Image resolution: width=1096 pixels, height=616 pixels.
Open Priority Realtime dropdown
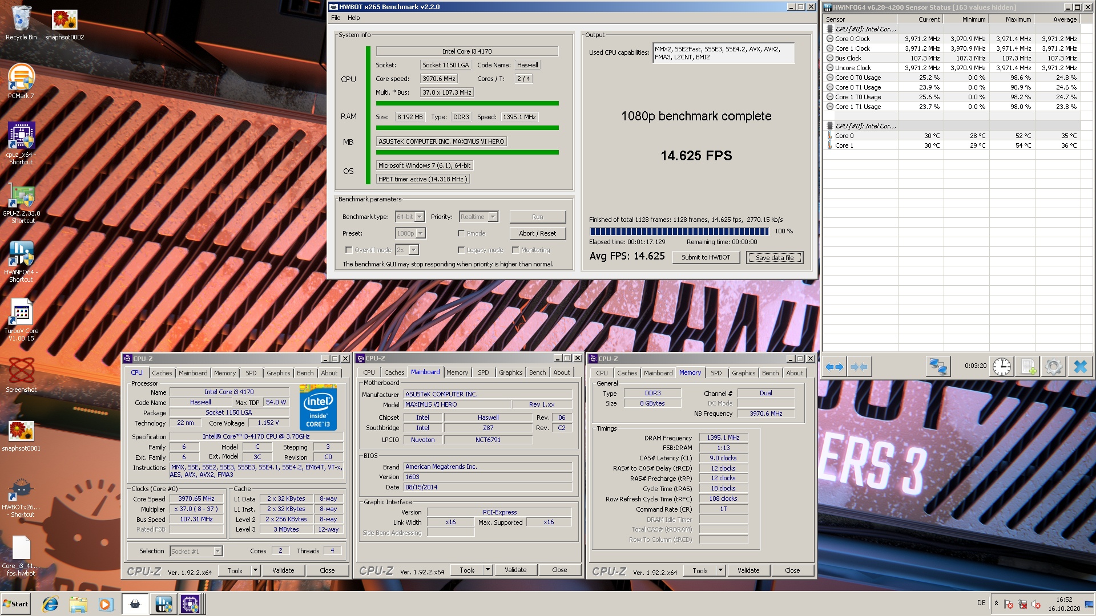478,217
